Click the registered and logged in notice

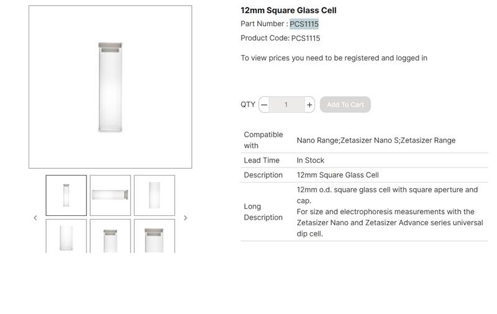pos(334,58)
